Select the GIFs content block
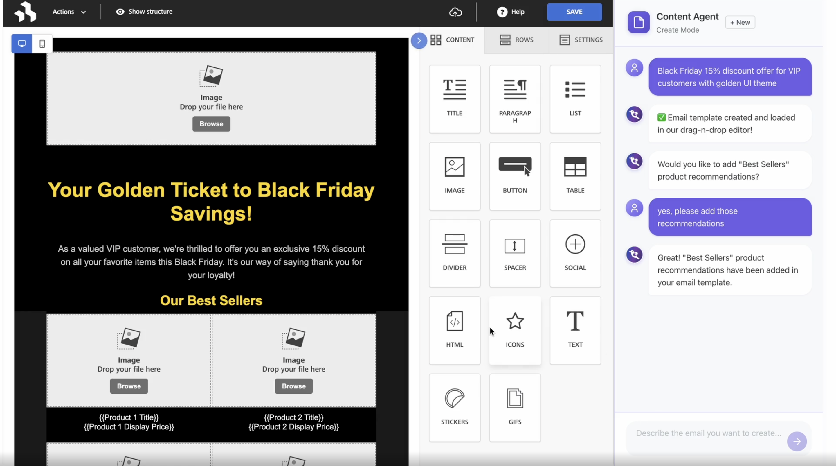 [x=515, y=408]
